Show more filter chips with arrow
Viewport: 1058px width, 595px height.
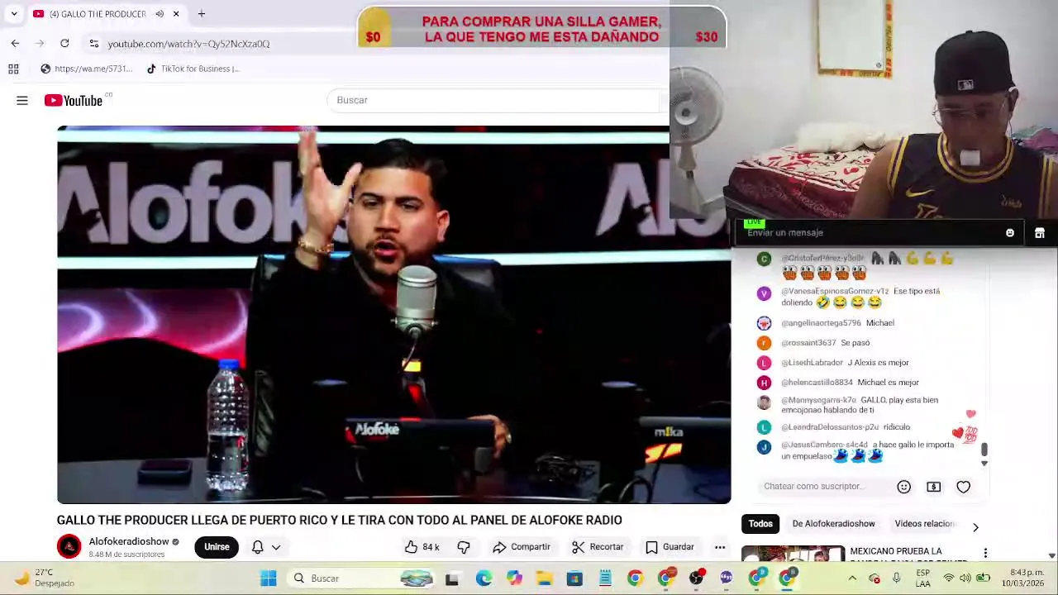(975, 527)
